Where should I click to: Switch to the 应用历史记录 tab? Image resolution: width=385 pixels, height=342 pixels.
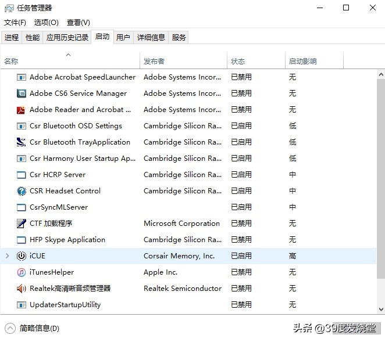67,38
